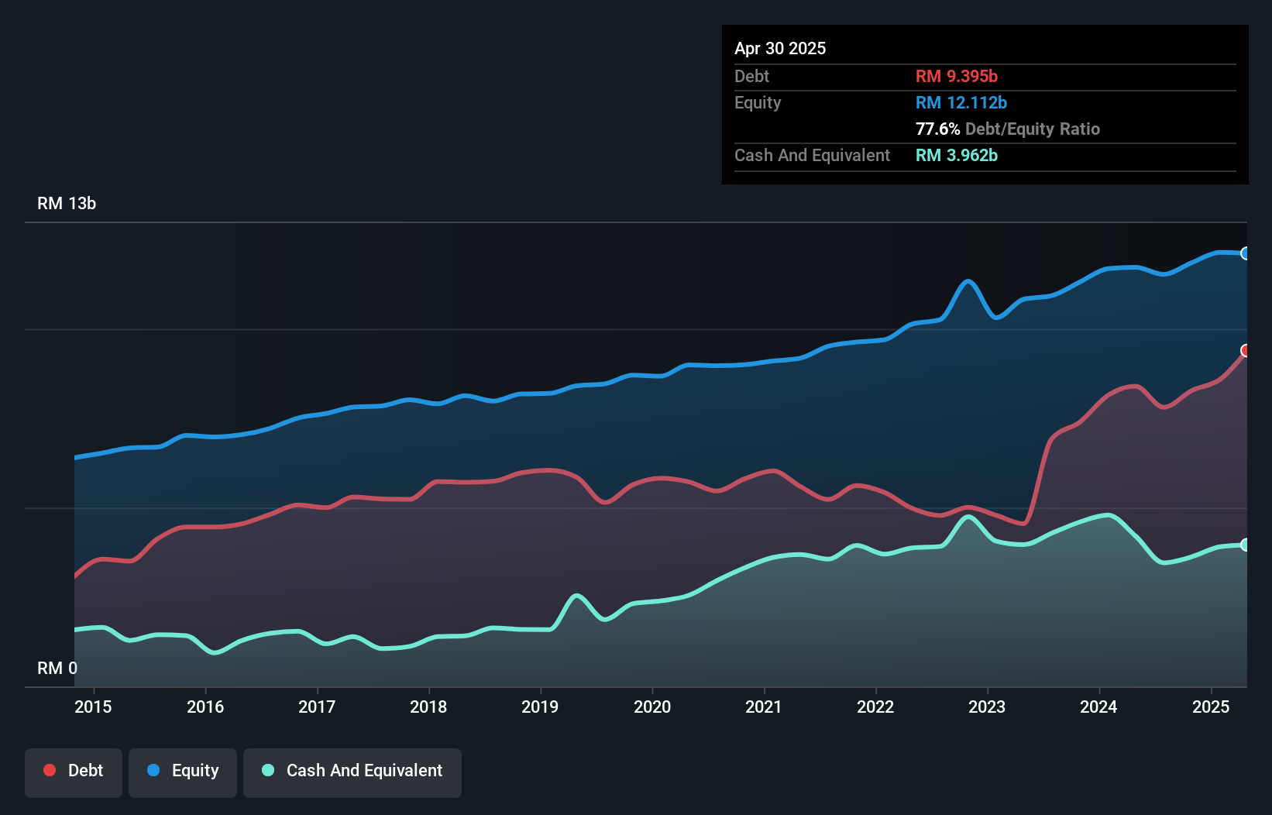Screen dimensions: 1272x815
Task: Click the Debt value RM 9.395b in tooltip
Action: click(x=957, y=76)
